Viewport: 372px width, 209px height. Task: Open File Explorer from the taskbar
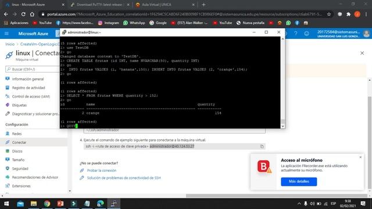pos(34,204)
